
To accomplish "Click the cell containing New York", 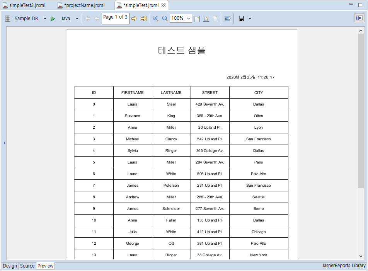I will tap(259, 255).
